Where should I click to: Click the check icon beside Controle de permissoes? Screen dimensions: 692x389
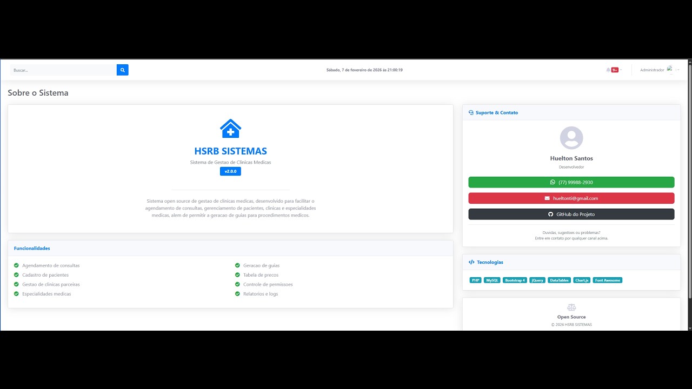237,284
